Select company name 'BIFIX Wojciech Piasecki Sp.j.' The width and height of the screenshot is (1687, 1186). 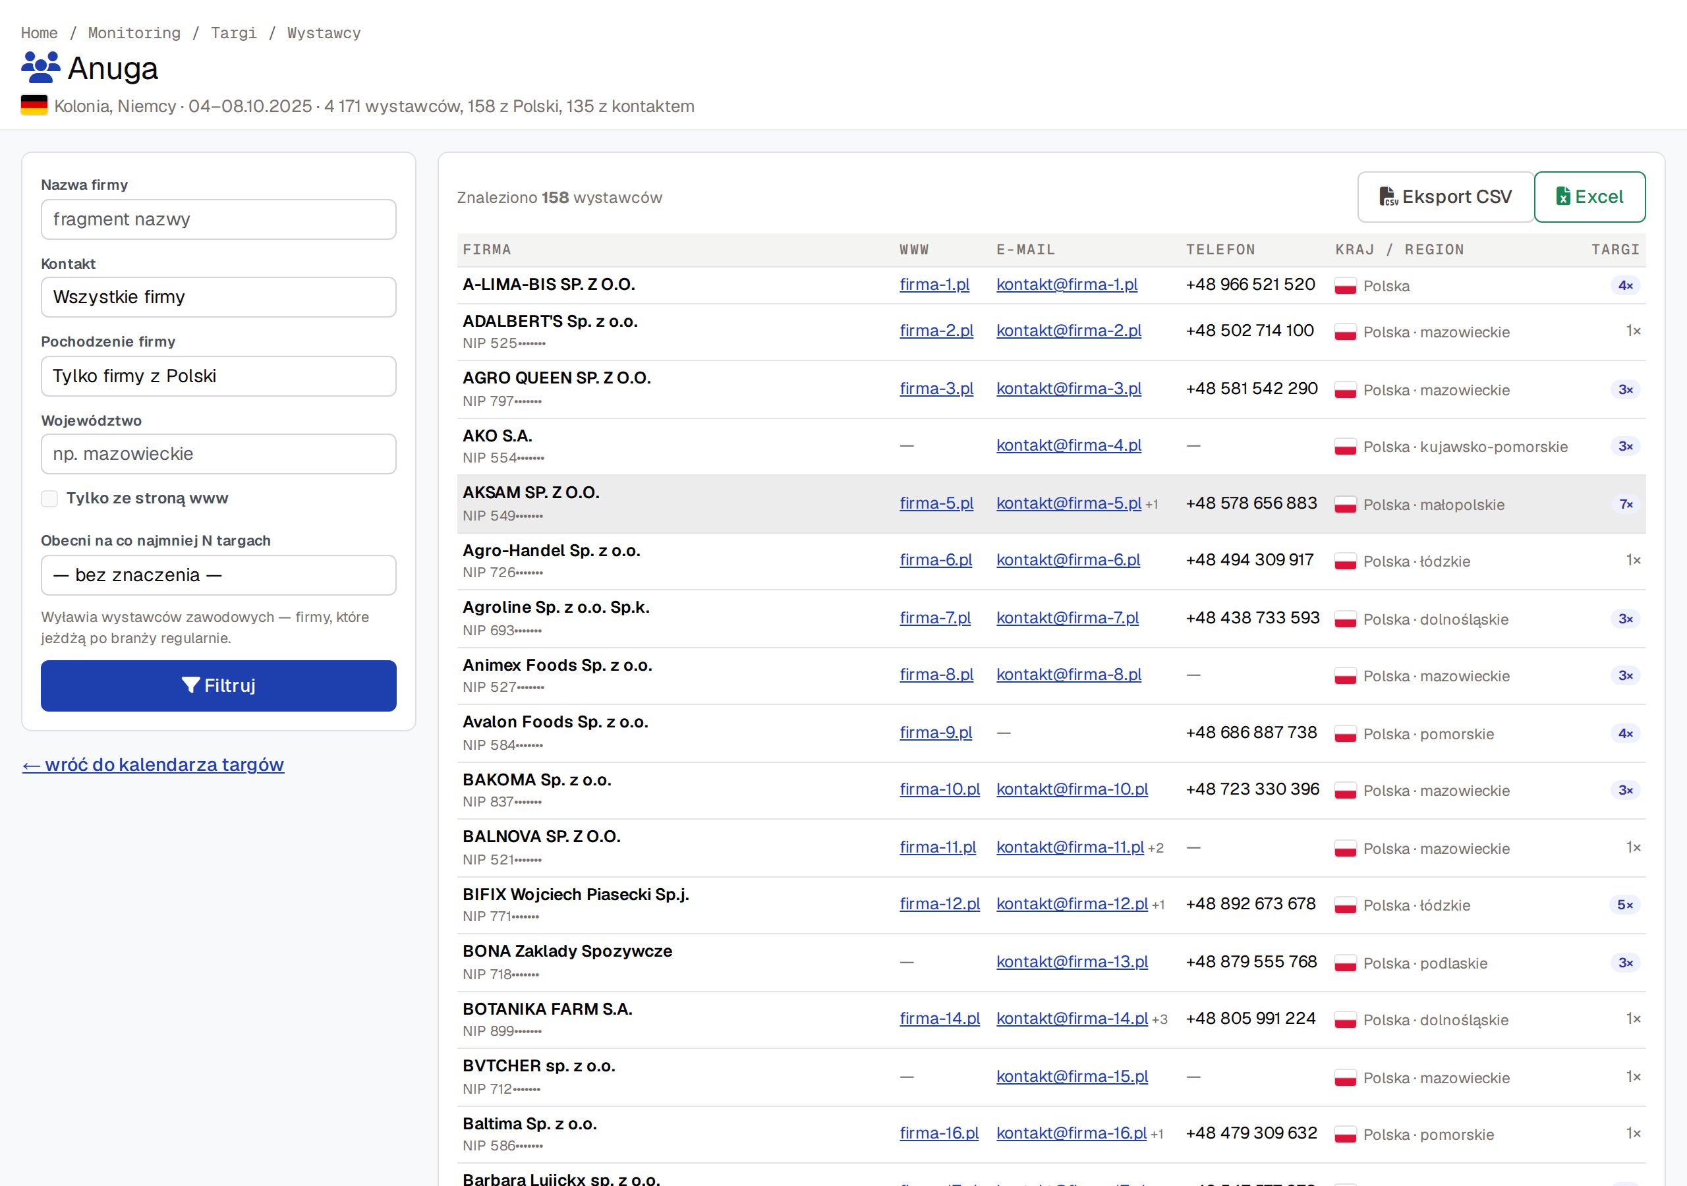click(575, 894)
